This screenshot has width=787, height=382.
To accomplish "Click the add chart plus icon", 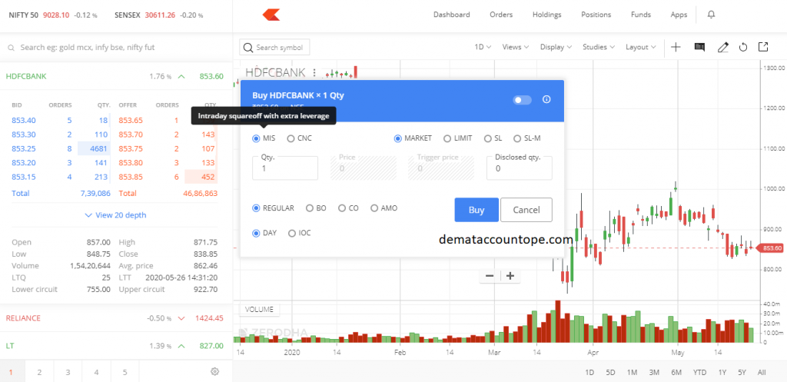I will [x=676, y=47].
